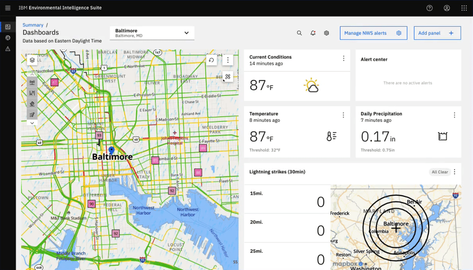Open Temperature panel overflow menu
This screenshot has height=270, width=473.
(x=343, y=115)
